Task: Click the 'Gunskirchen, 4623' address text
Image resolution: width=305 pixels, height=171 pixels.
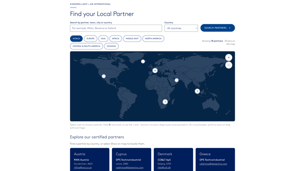Action: pyautogui.click(x=83, y=164)
